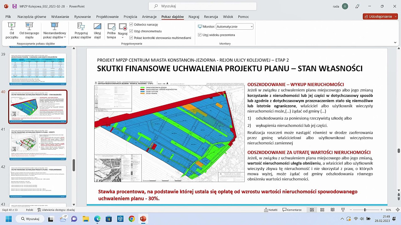Click the zoom slider handle

pyautogui.click(x=365, y=210)
